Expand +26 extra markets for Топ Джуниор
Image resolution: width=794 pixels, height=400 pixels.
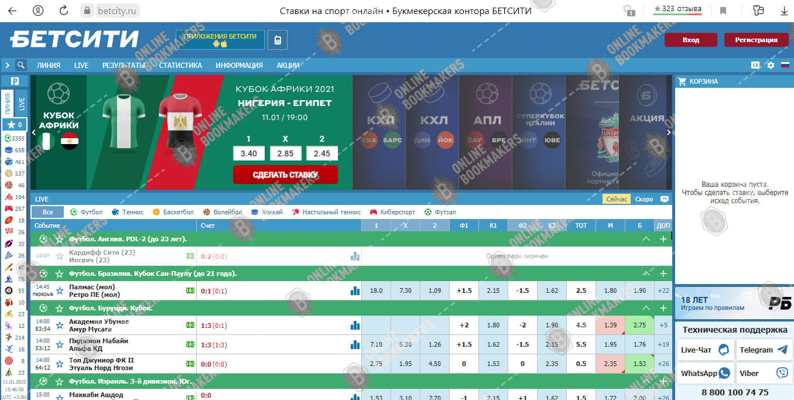pos(663,364)
